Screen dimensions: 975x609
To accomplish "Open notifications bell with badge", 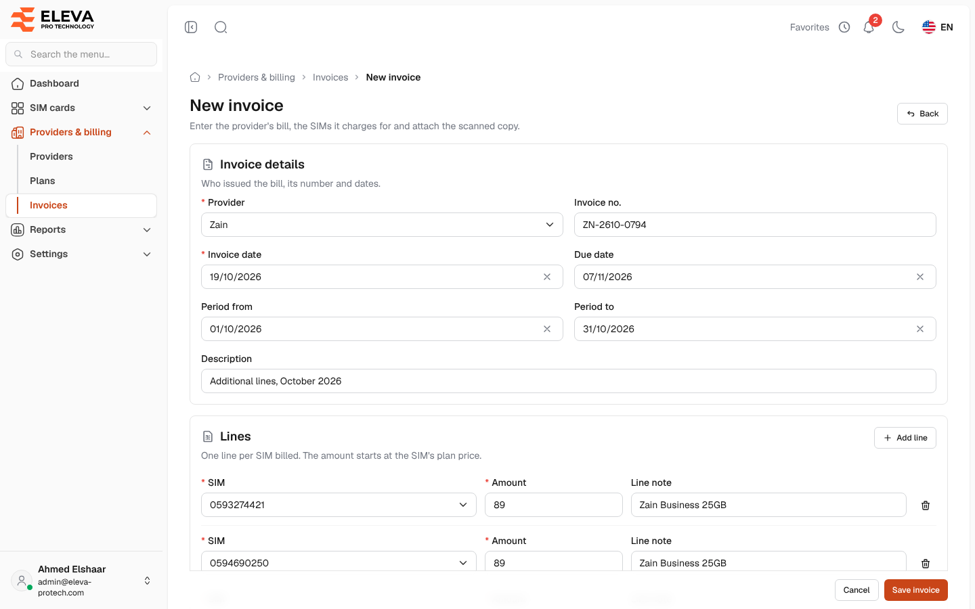I will [869, 26].
